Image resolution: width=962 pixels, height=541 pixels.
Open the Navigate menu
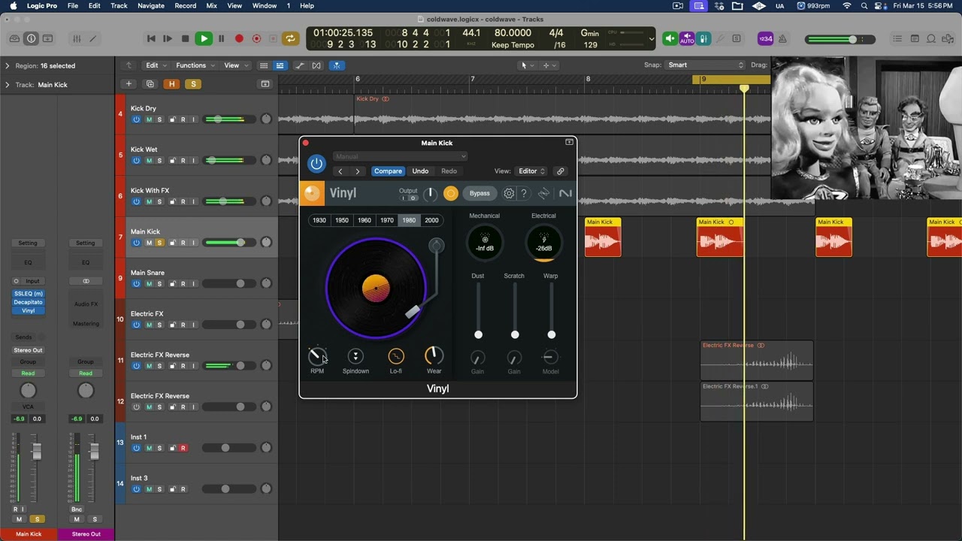coord(151,6)
